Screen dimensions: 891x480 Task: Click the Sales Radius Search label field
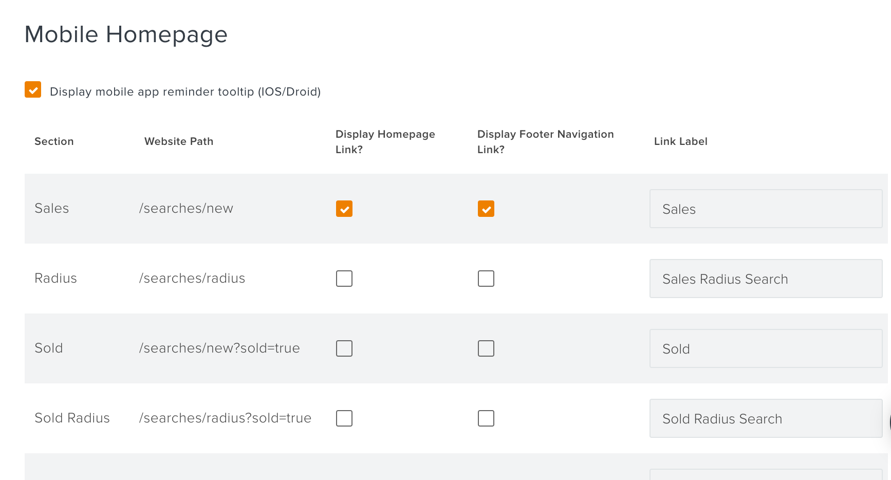(x=766, y=279)
